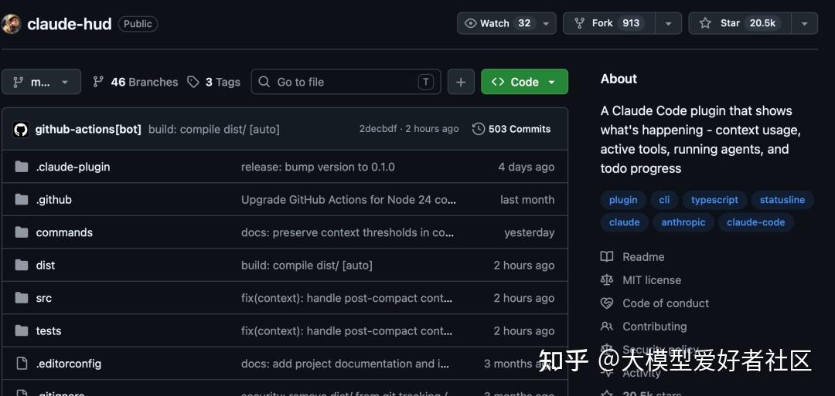Click the Contributing people icon

pyautogui.click(x=607, y=327)
